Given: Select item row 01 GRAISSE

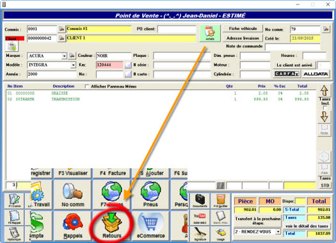Looking at the screenshot, I should (161, 93).
